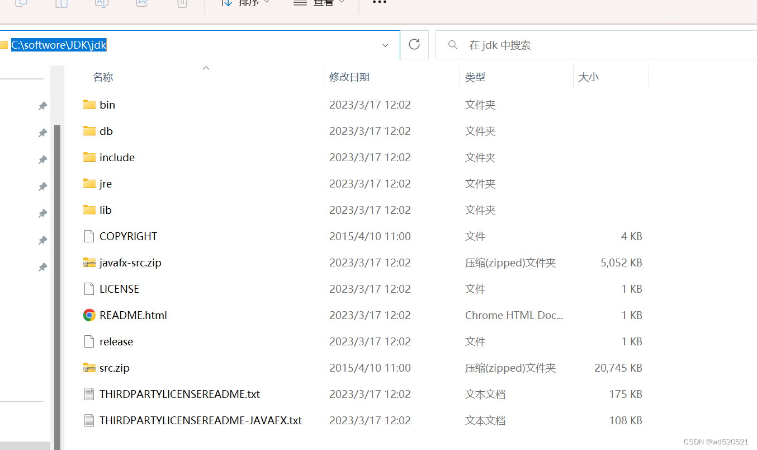Viewport: 757px width, 450px height.
Task: Select the file name THIRDPARTYLICENSEREADME.txt
Action: [179, 394]
